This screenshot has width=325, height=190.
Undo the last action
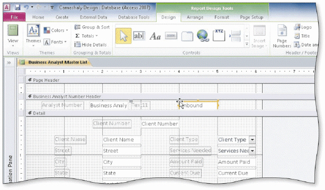tap(26, 7)
